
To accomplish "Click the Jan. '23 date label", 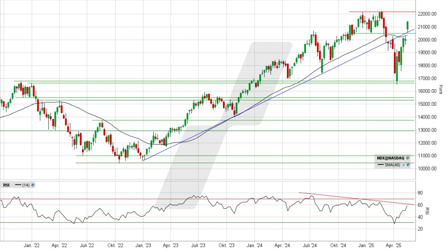I will (x=143, y=245).
